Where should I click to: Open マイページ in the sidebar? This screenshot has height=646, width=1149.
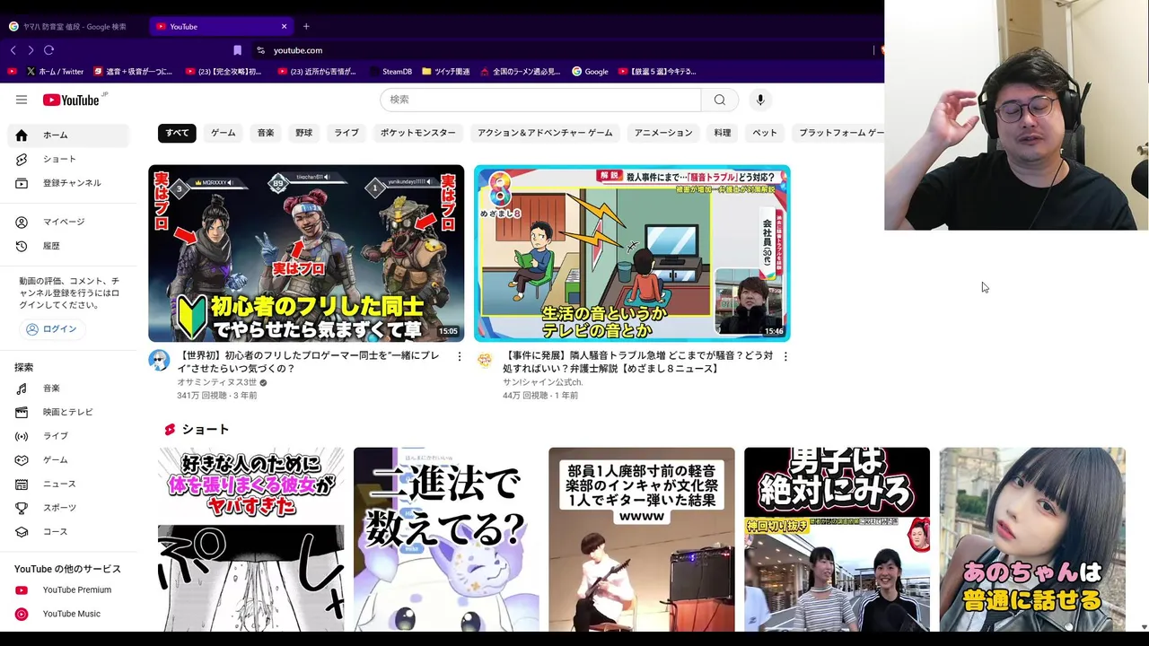70,222
